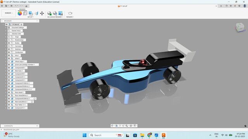Click the Look At navigation icon
This screenshot has width=248, height=139.
[x=117, y=125]
